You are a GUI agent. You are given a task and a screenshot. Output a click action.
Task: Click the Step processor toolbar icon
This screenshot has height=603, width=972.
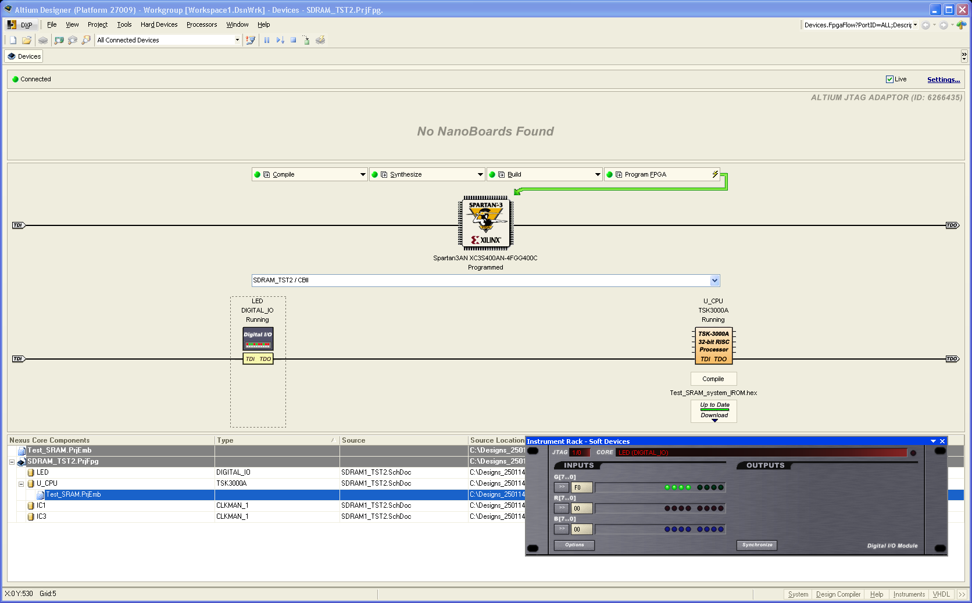(280, 40)
